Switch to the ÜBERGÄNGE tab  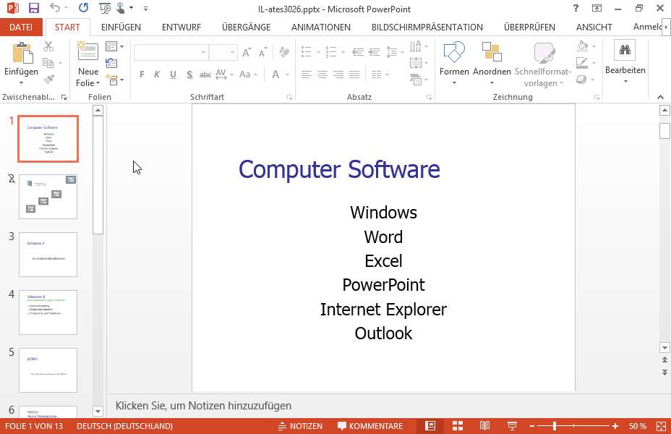246,27
